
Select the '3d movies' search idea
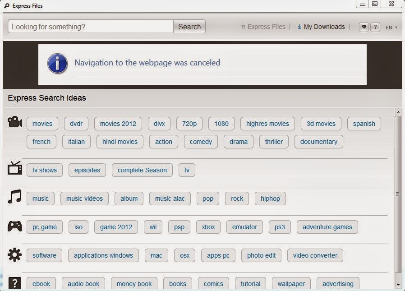tap(321, 123)
